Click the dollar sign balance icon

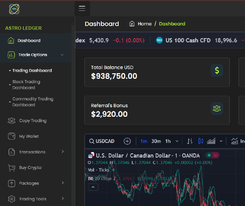217,70
